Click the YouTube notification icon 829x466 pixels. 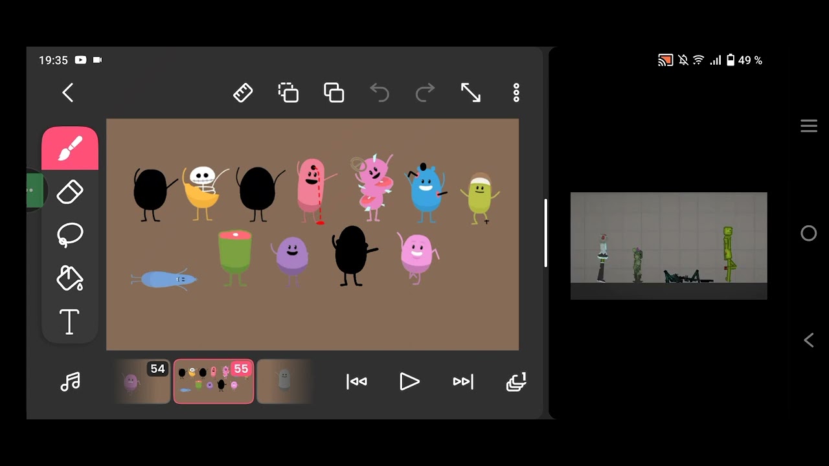coord(80,60)
